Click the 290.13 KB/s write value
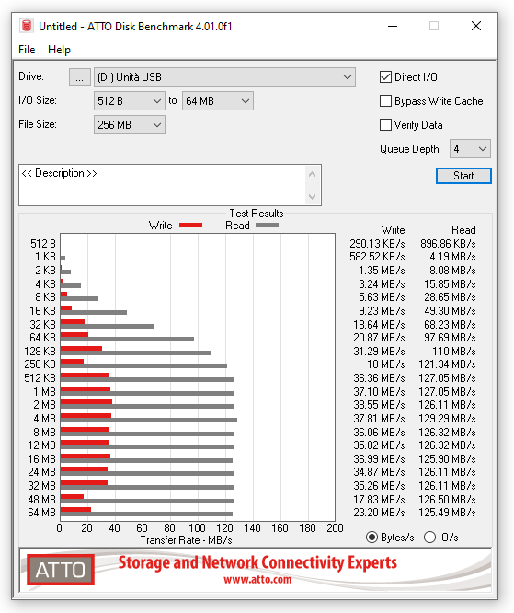This screenshot has height=613, width=514. point(377,244)
